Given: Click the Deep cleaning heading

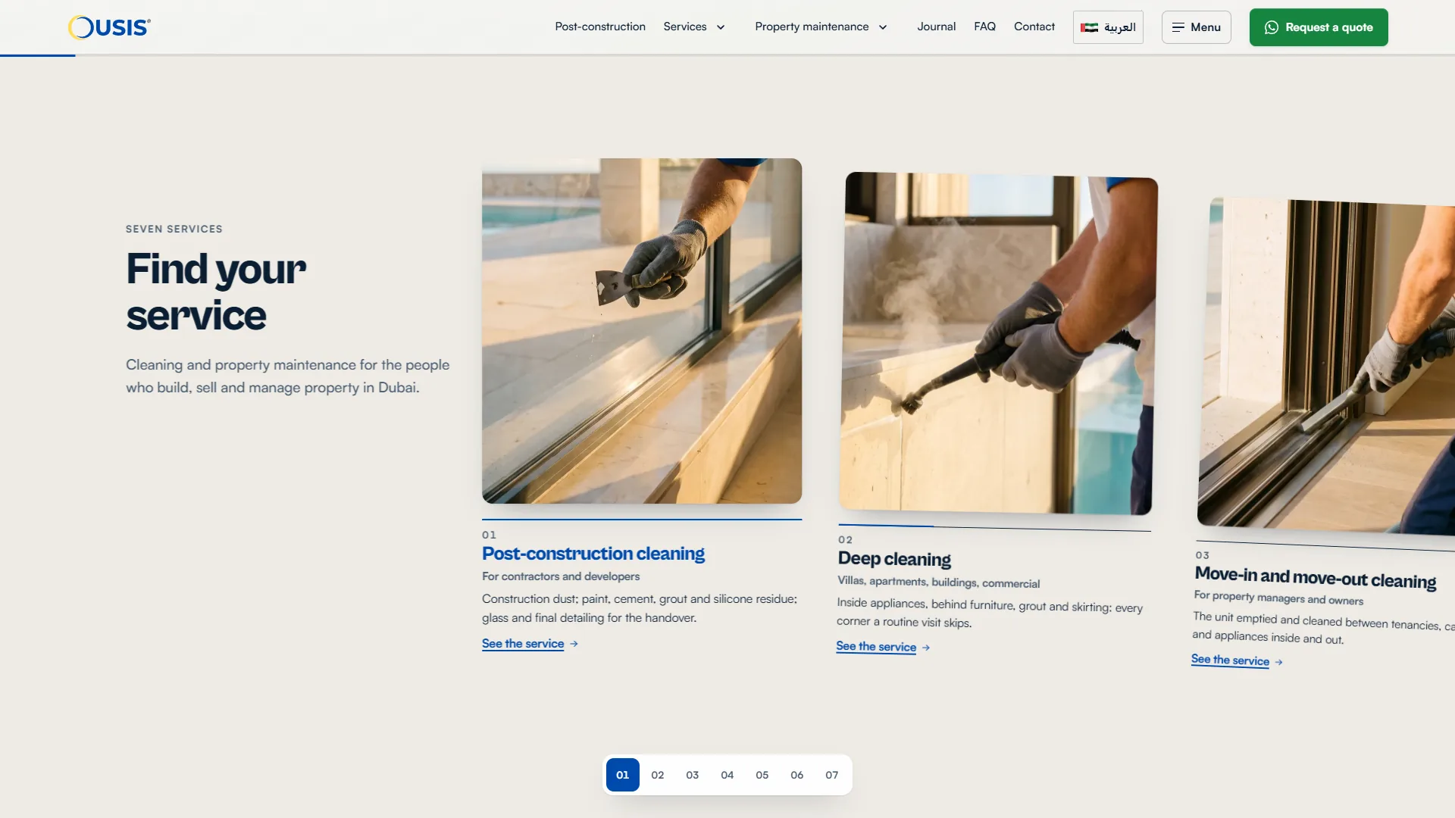Looking at the screenshot, I should (894, 559).
